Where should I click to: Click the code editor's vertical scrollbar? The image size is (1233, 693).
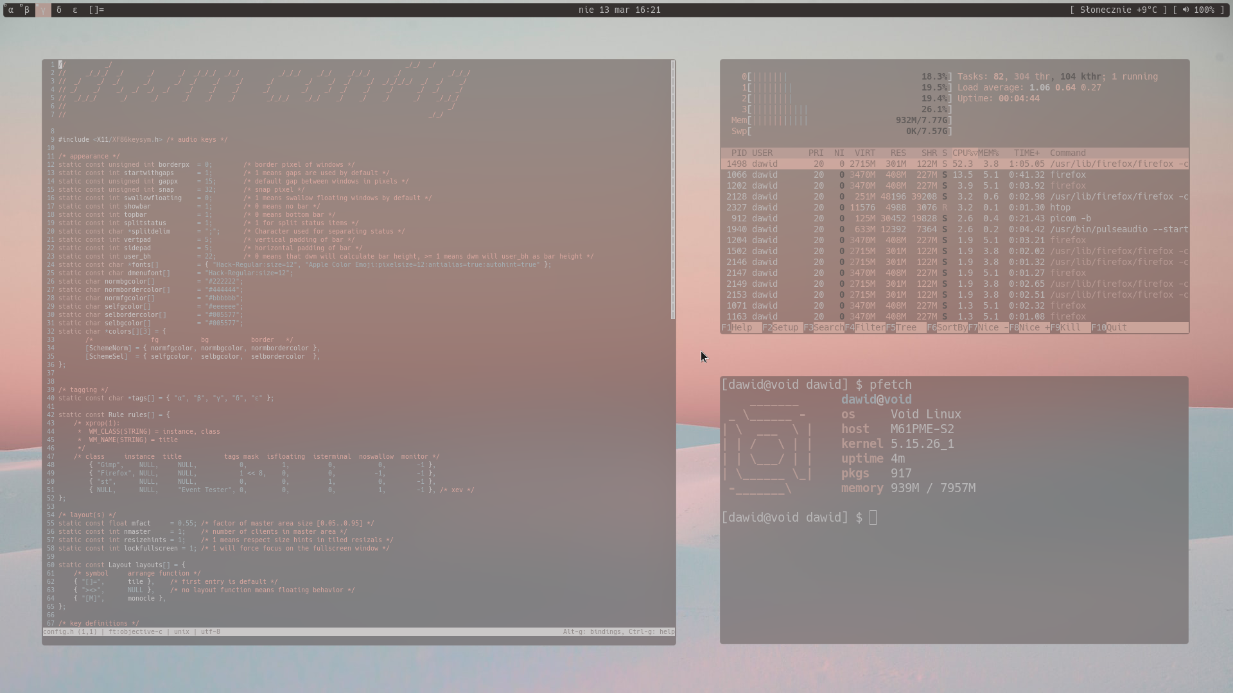pos(673,193)
